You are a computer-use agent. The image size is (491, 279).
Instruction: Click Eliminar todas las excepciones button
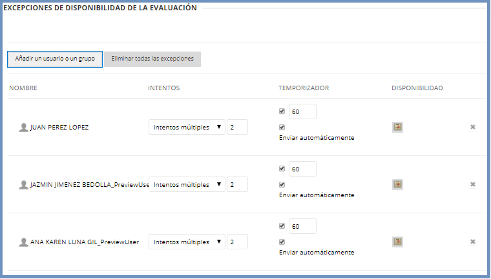152,59
